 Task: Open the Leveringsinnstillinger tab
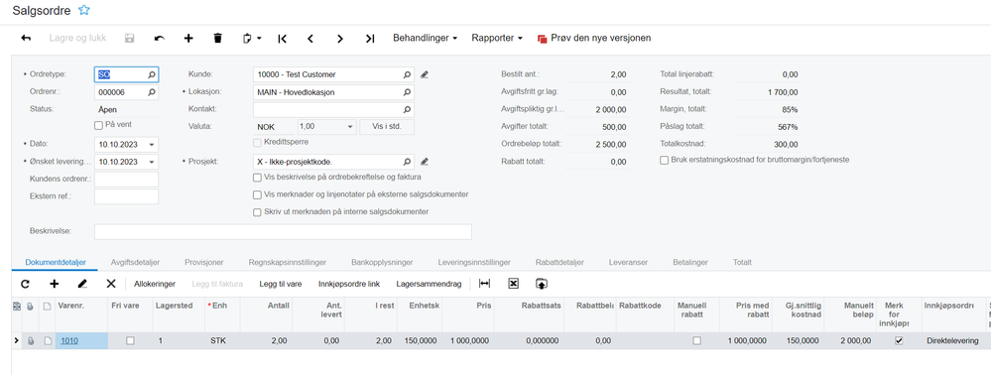pyautogui.click(x=474, y=262)
